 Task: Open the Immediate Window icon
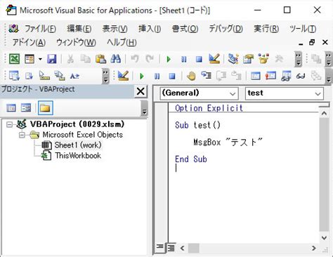pyautogui.click(x=270, y=76)
